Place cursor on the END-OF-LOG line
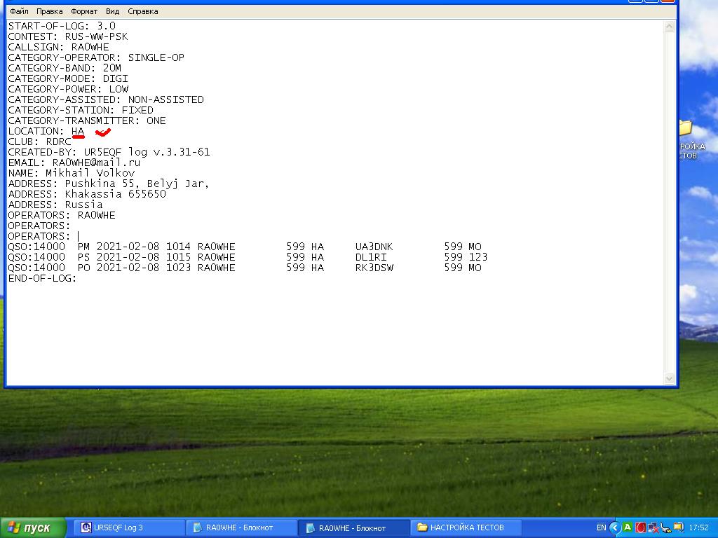This screenshot has width=718, height=538. point(77,278)
